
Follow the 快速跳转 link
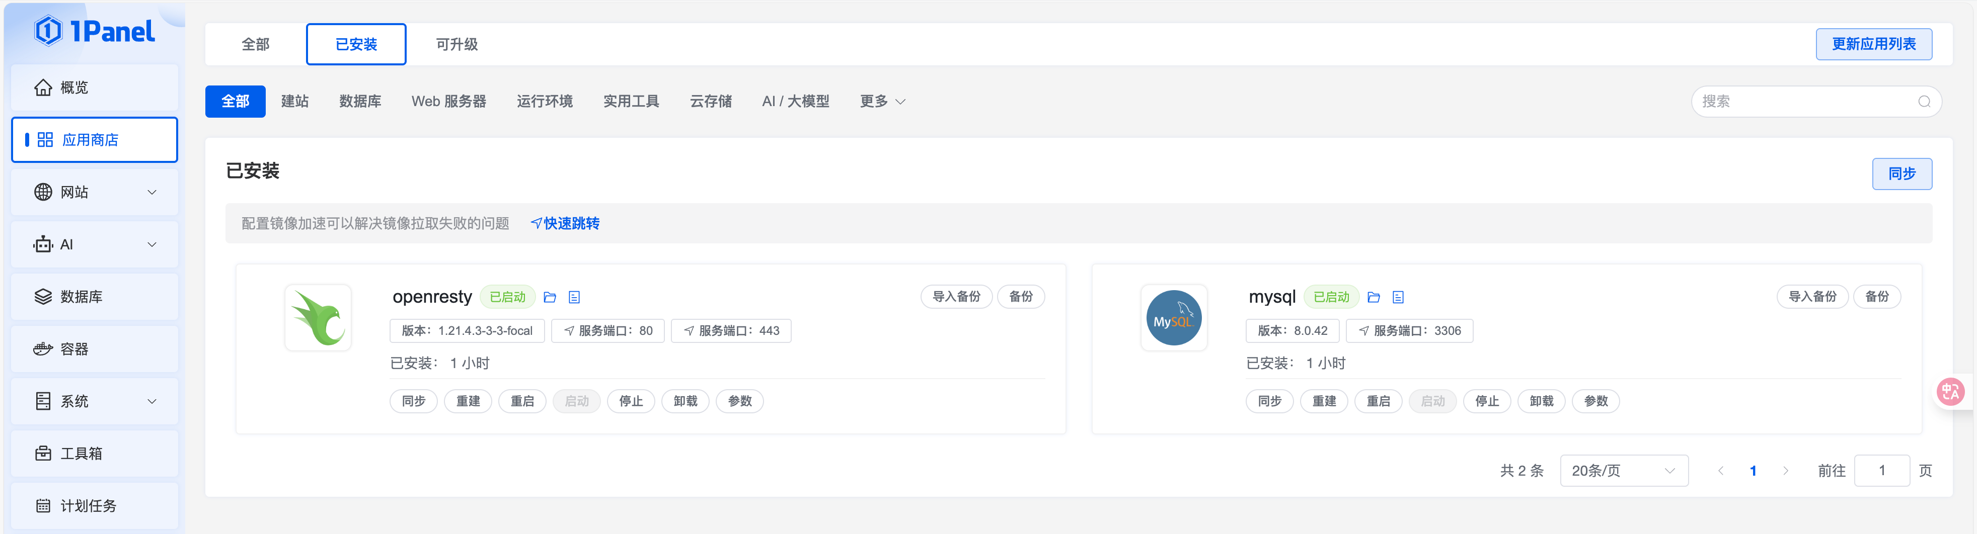click(x=566, y=223)
